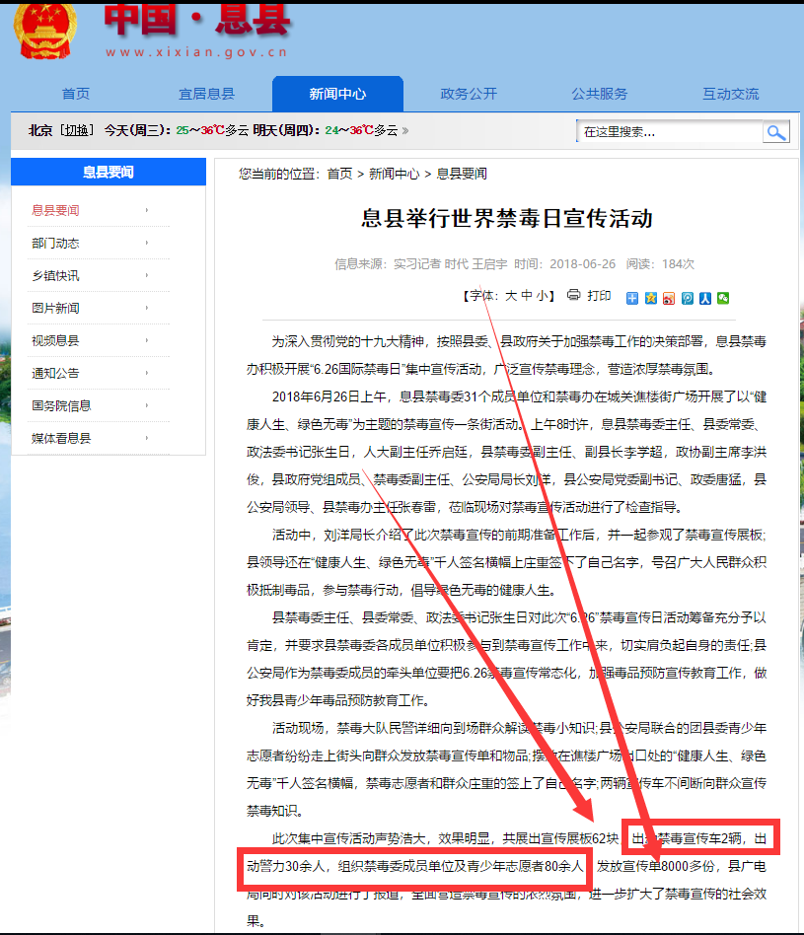Screen dimensions: 804x935
Task: Expand the weather forecast double-arrow
Action: 405,130
